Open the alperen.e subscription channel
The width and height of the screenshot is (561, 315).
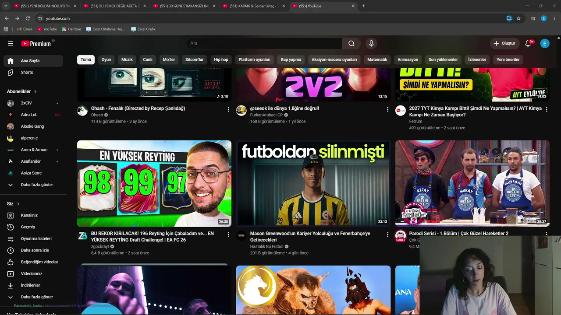point(33,138)
